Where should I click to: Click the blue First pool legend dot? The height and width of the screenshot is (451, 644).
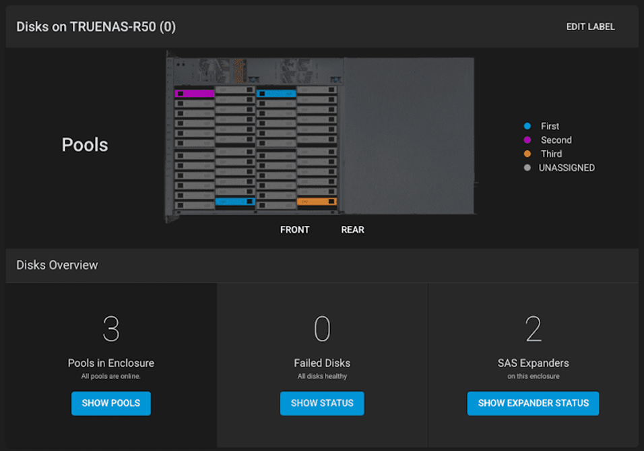527,126
